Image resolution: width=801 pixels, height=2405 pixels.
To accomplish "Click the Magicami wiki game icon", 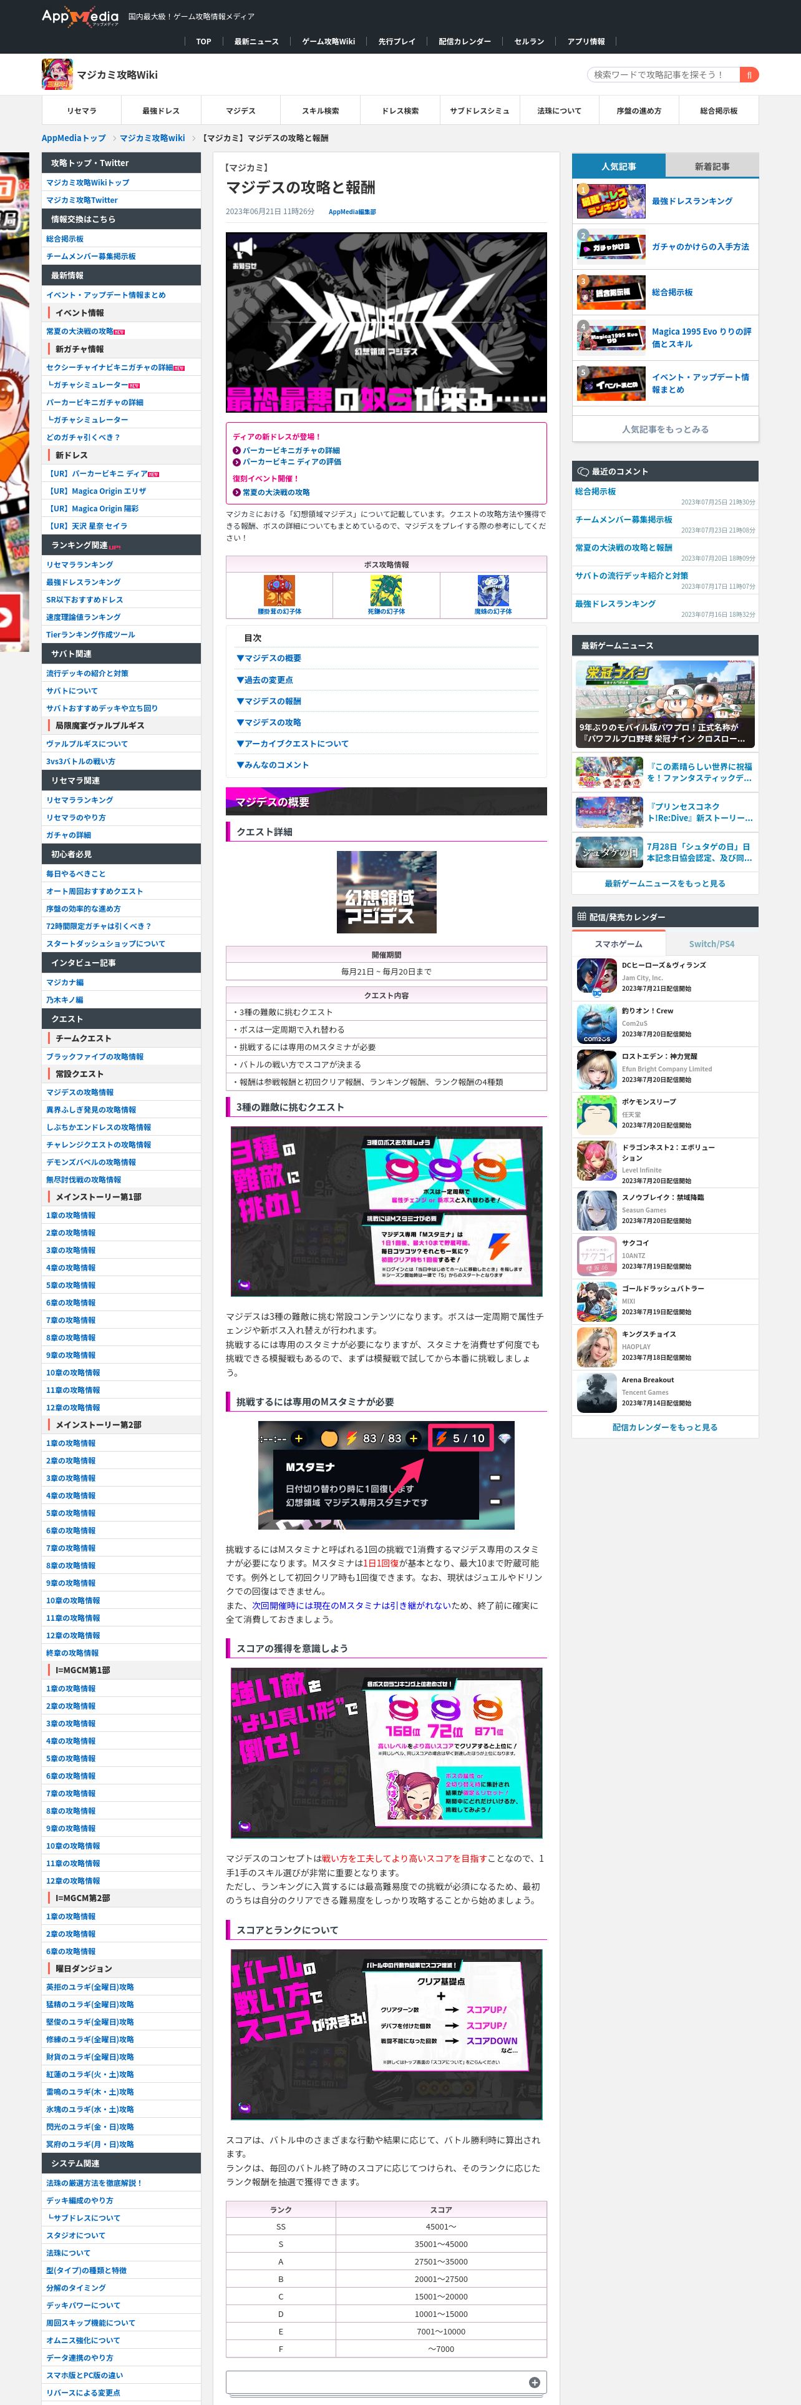I will [x=57, y=74].
